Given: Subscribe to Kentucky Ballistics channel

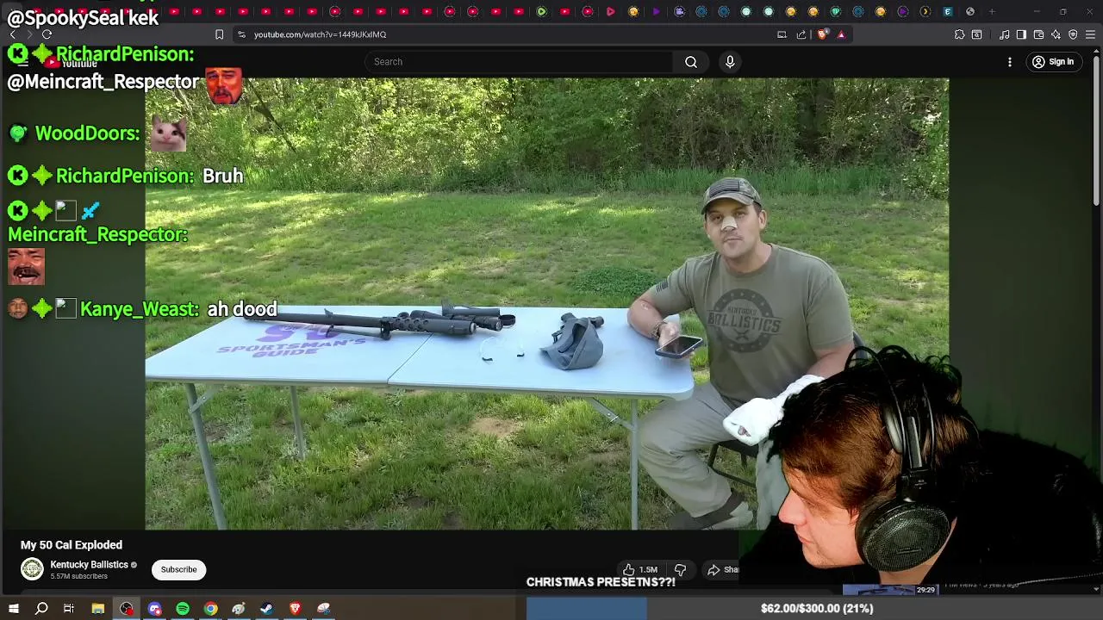Looking at the screenshot, I should (178, 569).
